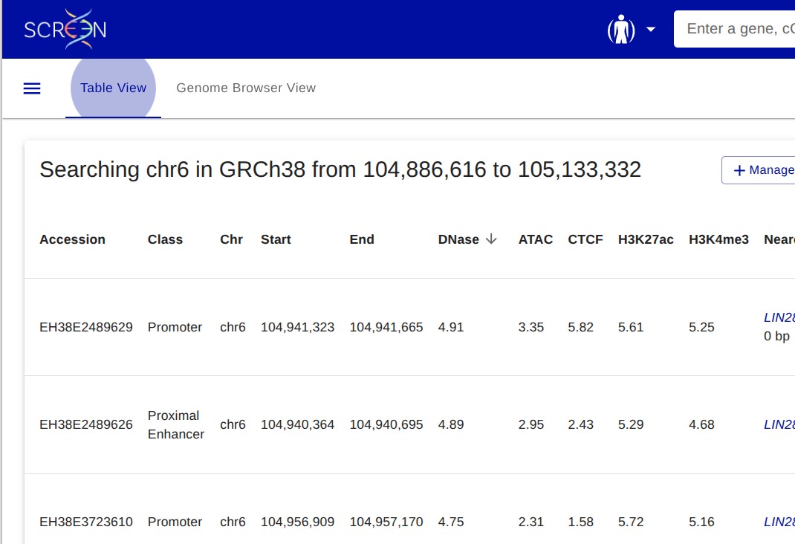This screenshot has width=795, height=544.
Task: Click ATAC value 2.95
Action: pyautogui.click(x=530, y=424)
